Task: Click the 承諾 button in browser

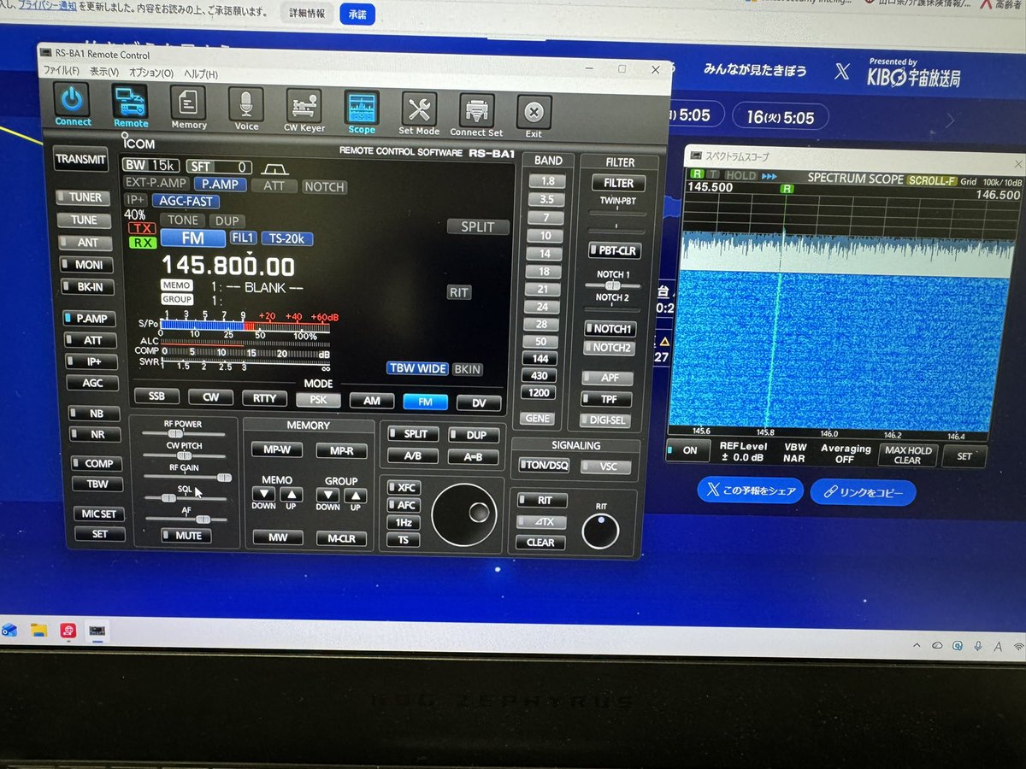Action: (357, 15)
